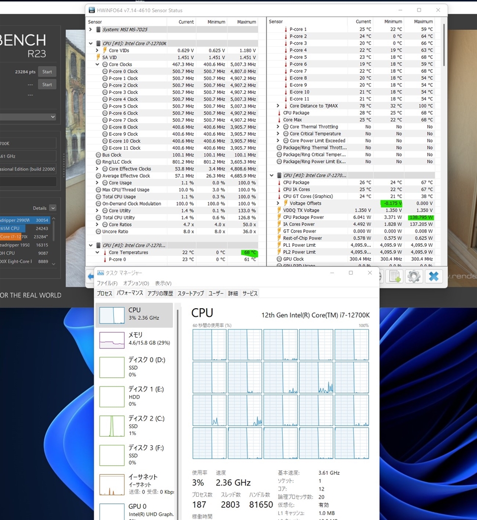Image resolution: width=477 pixels, height=520 pixels.
Task: Open the Cinebench Details dropdown
Action: point(53,208)
